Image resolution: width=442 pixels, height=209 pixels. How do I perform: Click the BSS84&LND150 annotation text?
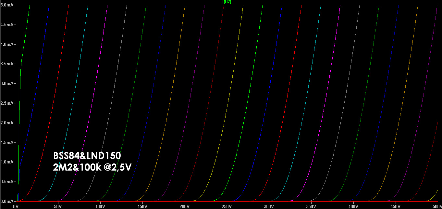pos(87,156)
